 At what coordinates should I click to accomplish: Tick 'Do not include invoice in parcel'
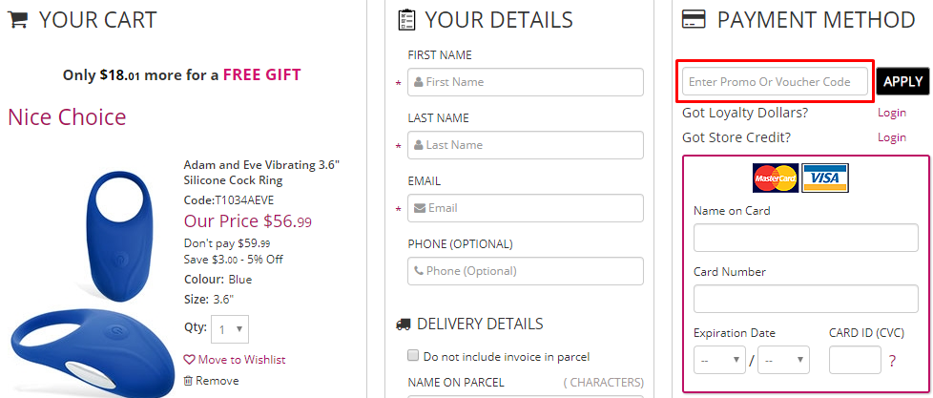tap(413, 356)
